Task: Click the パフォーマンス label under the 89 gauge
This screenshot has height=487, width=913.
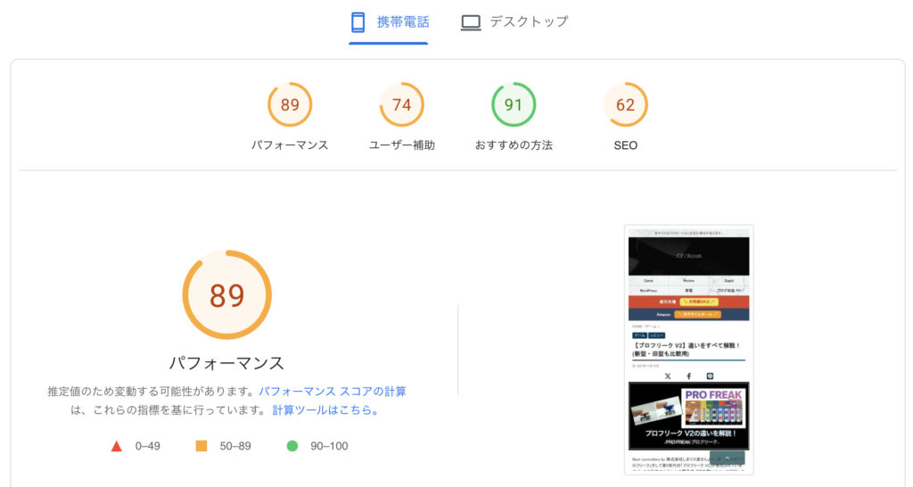Action: pos(290,145)
